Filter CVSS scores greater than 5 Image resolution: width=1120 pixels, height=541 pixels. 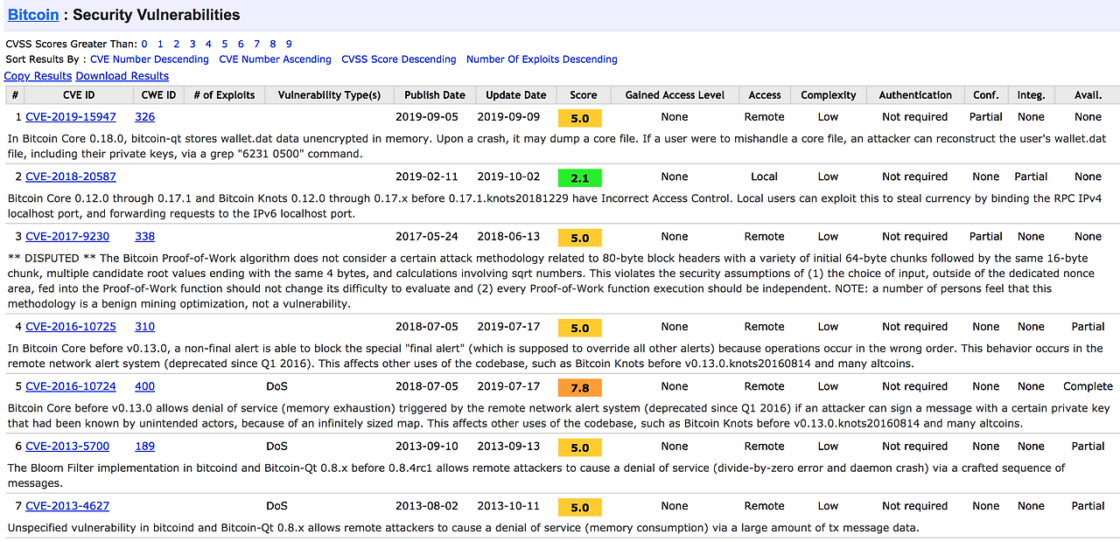225,44
